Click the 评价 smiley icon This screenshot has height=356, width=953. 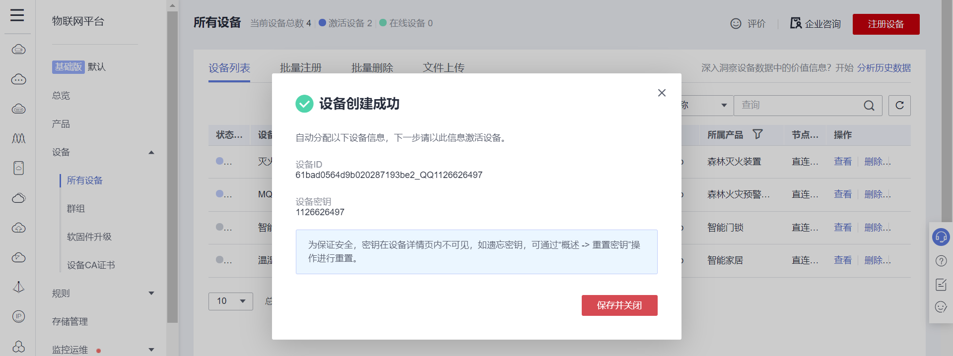click(736, 23)
